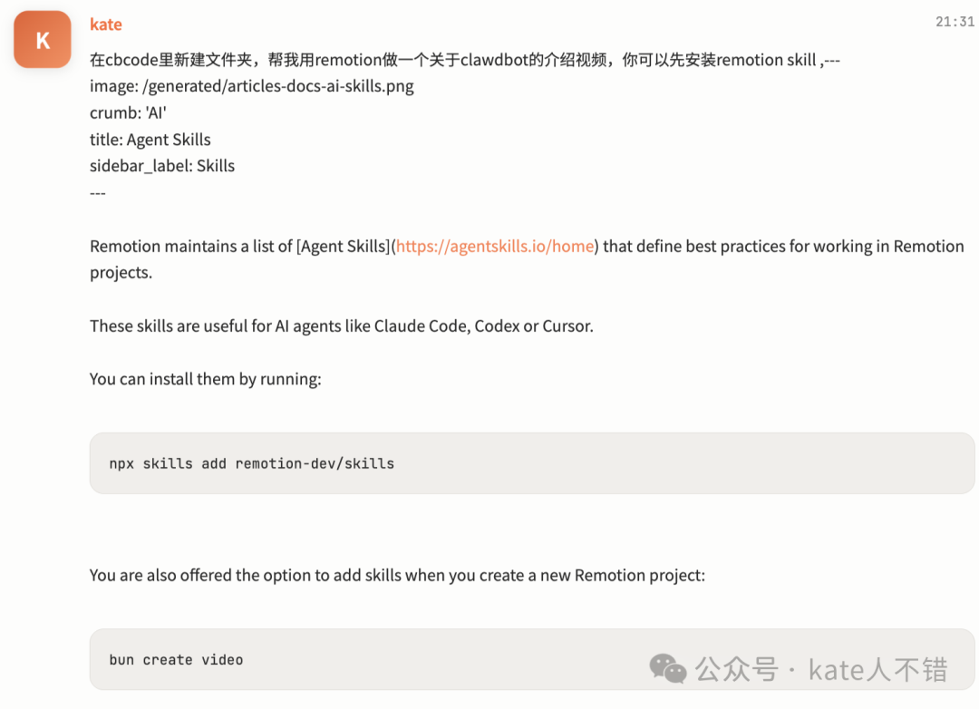
Task: Click the sidebar_label: Skills line
Action: click(x=162, y=166)
